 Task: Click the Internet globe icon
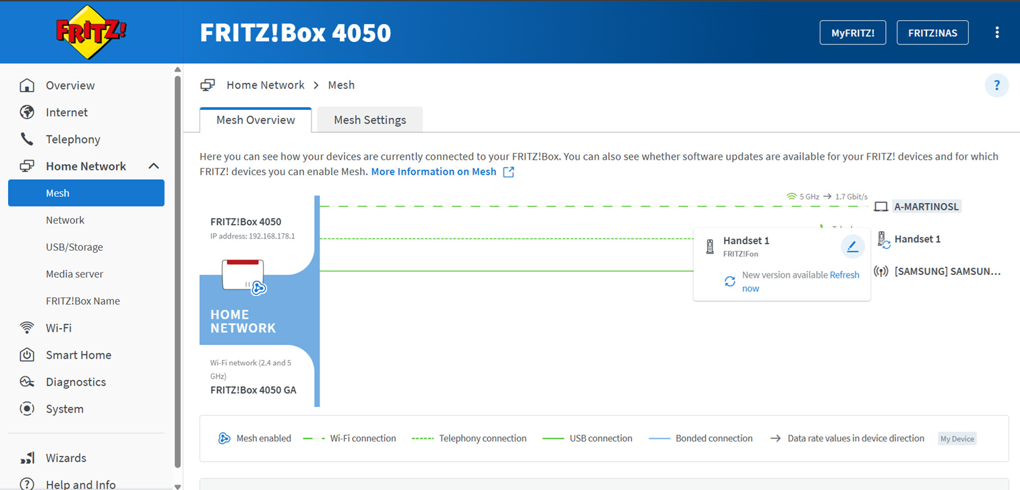[27, 113]
